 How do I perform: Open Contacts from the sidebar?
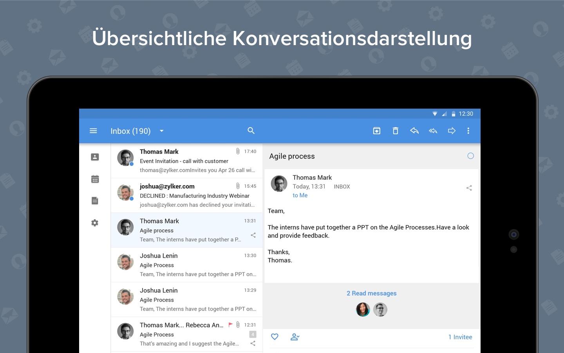95,157
